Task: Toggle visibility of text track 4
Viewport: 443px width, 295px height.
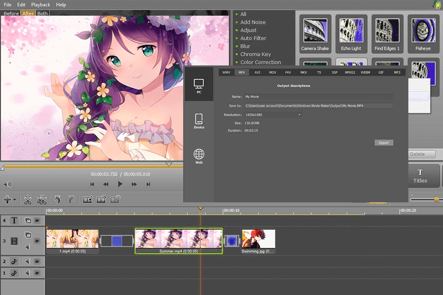Action: (x=36, y=220)
